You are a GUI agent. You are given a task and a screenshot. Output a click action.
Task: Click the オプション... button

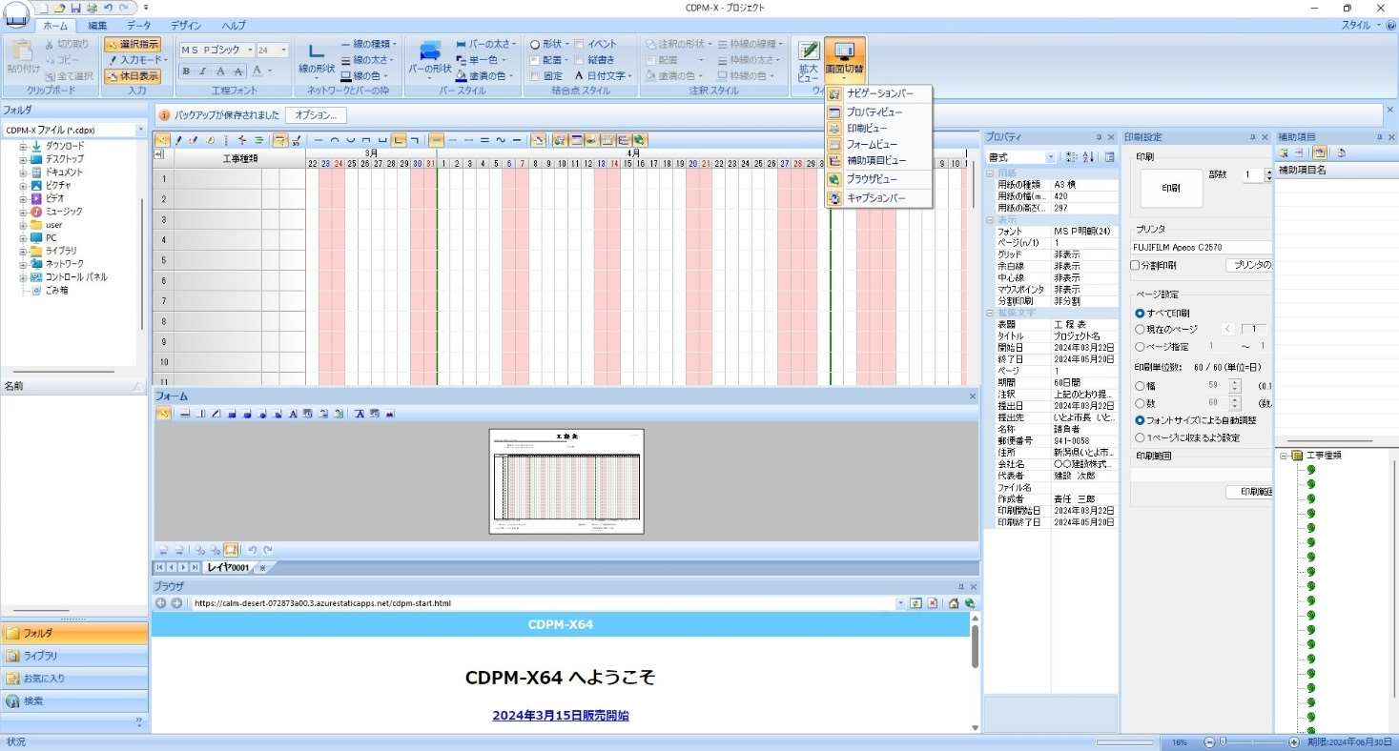click(316, 115)
